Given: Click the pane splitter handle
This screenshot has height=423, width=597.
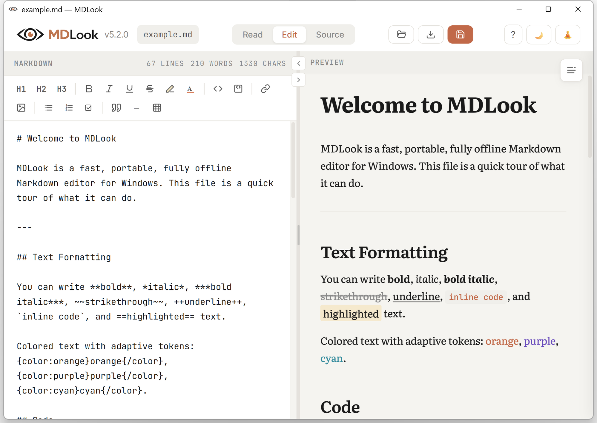Looking at the screenshot, I should coord(298,235).
